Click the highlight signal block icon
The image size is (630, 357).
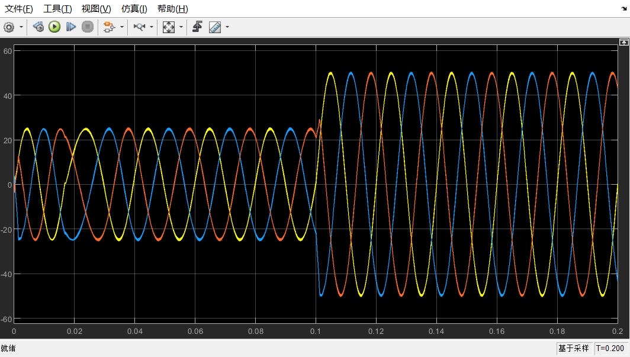click(109, 27)
